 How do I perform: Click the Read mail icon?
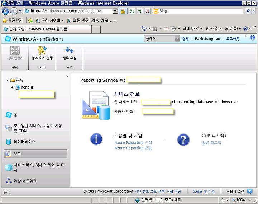166,29
